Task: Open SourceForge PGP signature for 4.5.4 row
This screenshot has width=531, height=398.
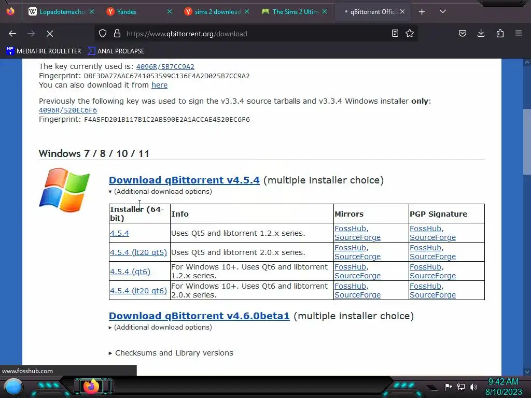Action: (x=433, y=237)
